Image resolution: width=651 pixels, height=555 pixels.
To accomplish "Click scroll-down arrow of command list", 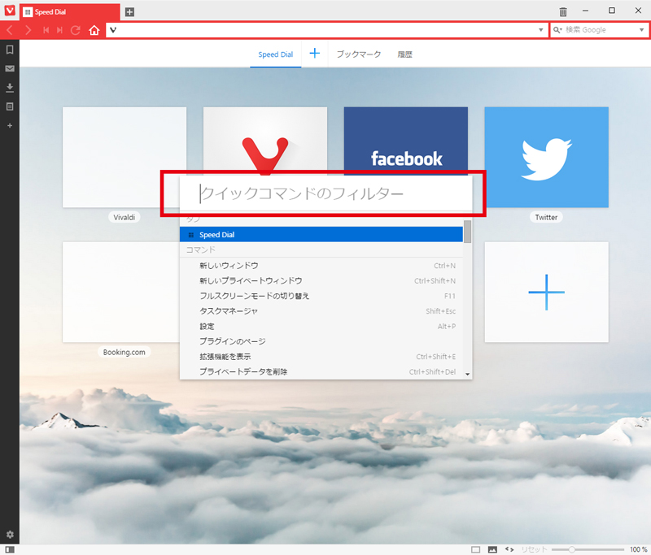I will 467,375.
